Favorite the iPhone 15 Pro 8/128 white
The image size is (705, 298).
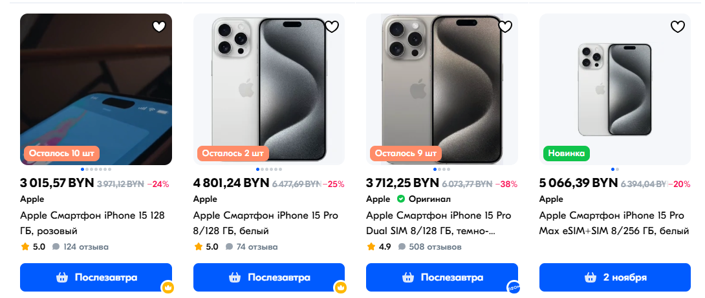[332, 27]
